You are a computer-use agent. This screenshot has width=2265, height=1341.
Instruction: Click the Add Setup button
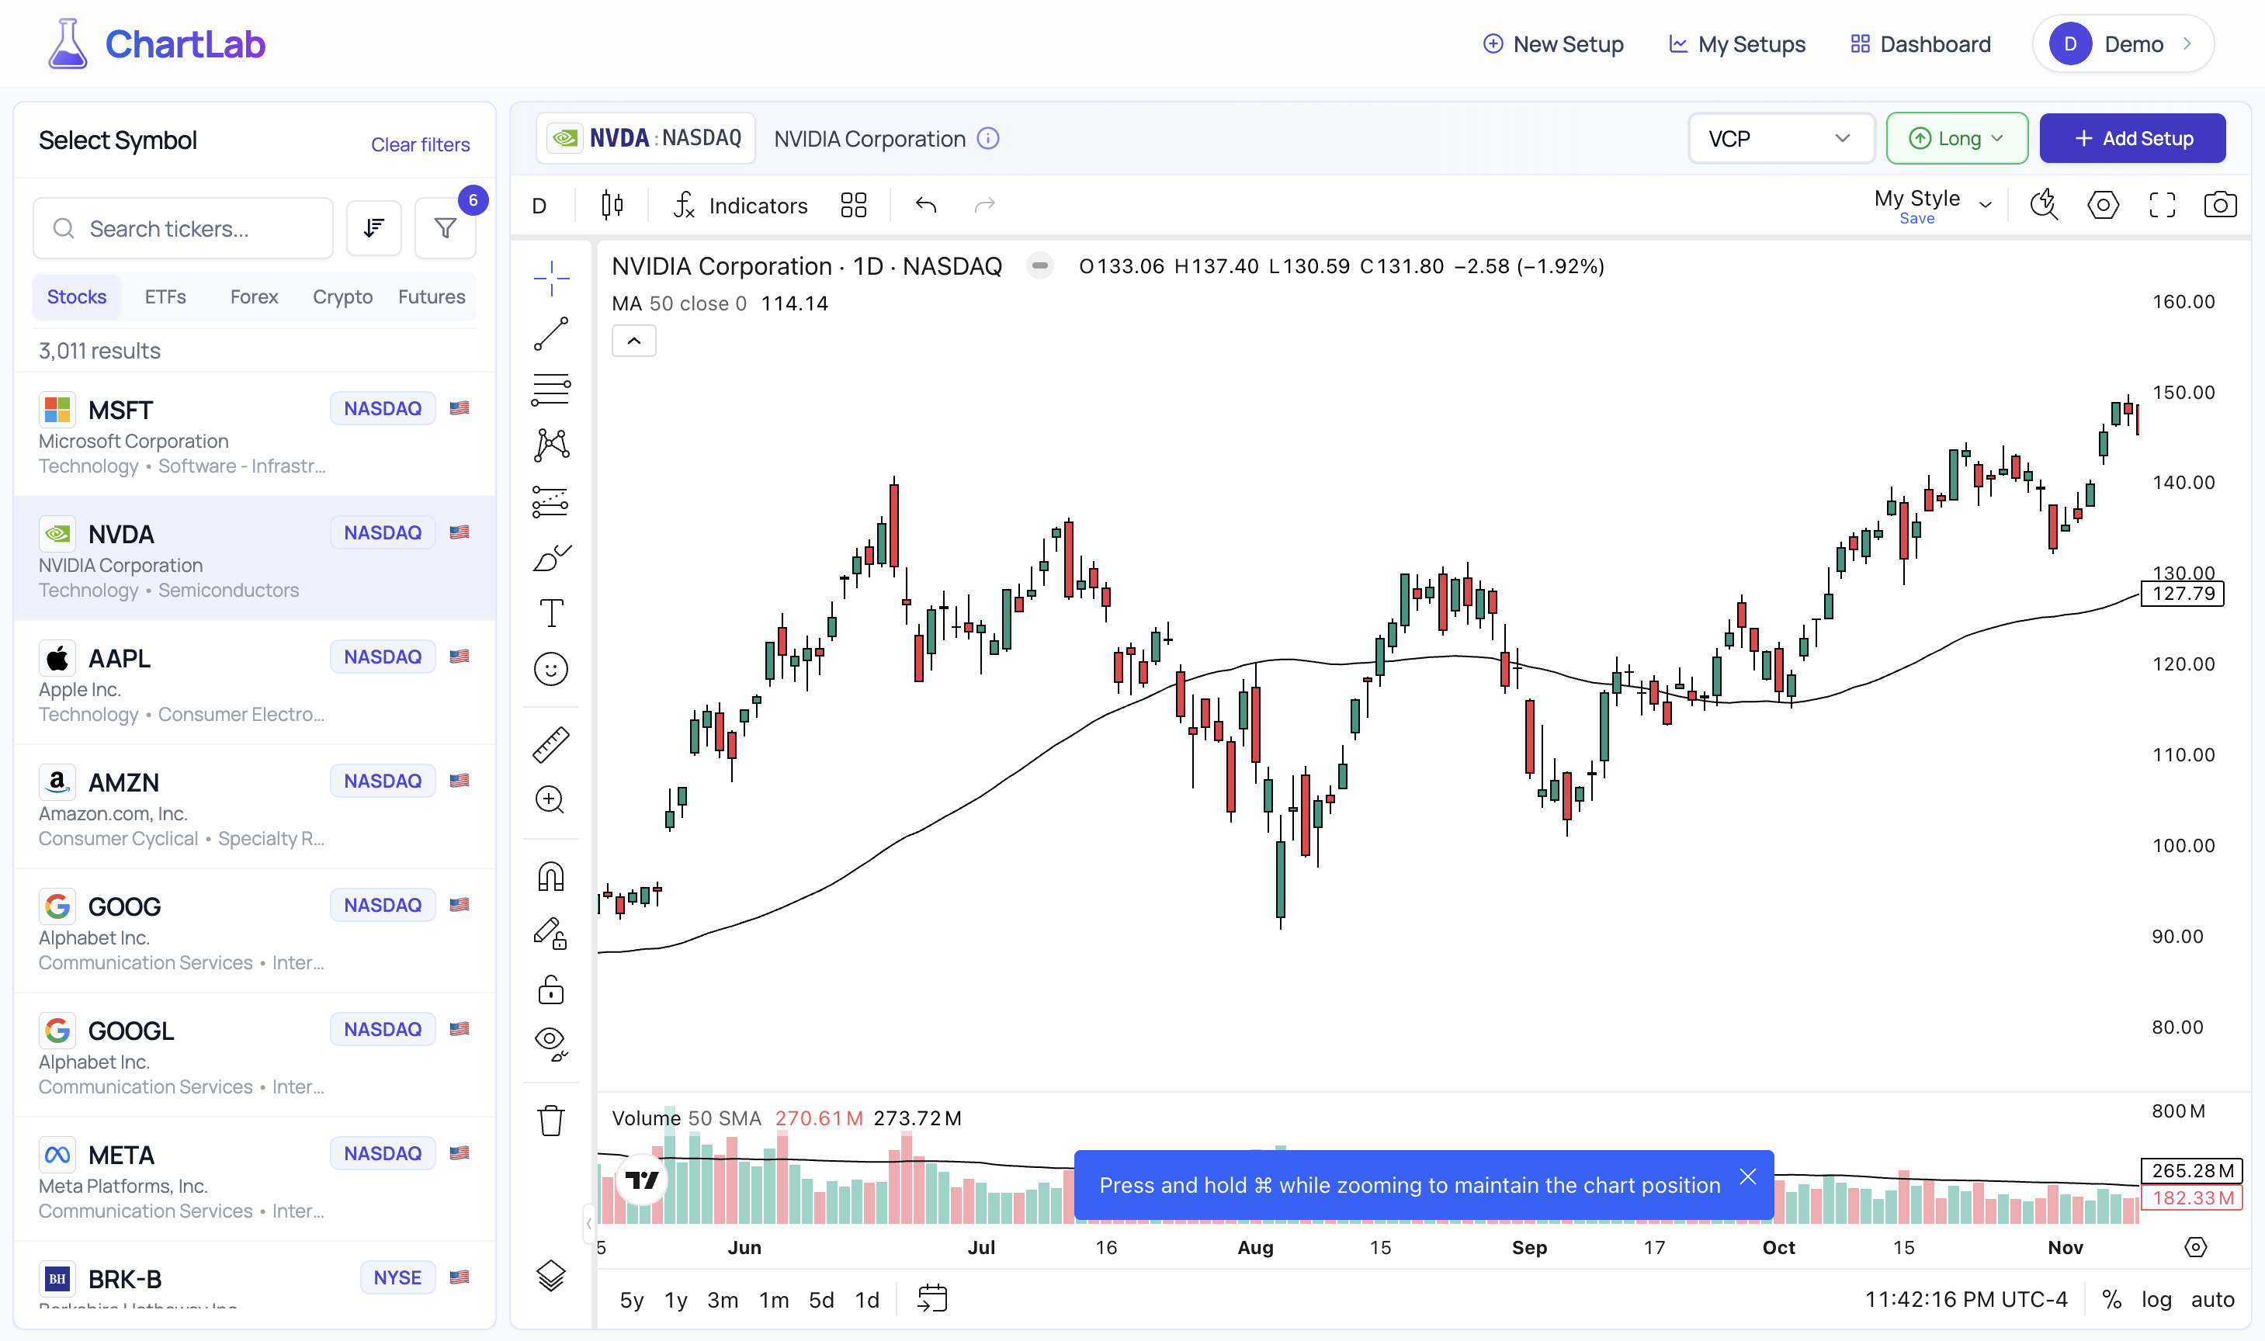(2132, 138)
